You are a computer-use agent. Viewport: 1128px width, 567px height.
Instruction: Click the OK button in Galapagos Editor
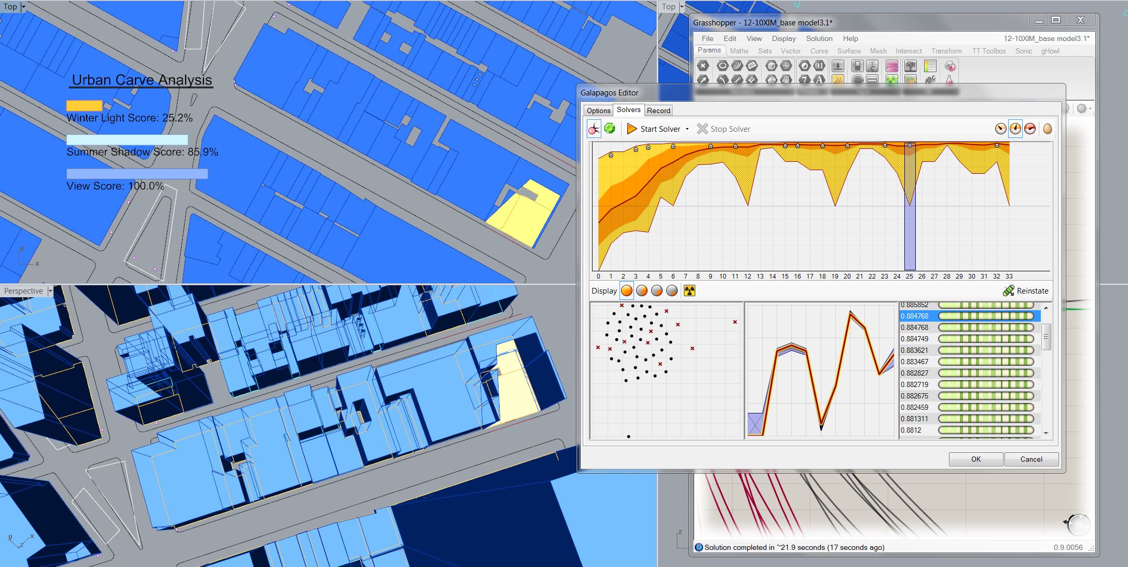click(975, 459)
